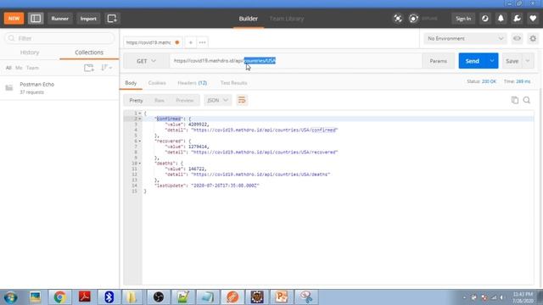This screenshot has height=305, width=543.
Task: Filter collections by Team
Action: coord(32,68)
